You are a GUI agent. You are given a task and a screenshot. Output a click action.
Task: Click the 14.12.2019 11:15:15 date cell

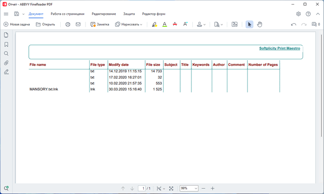(x=125, y=71)
